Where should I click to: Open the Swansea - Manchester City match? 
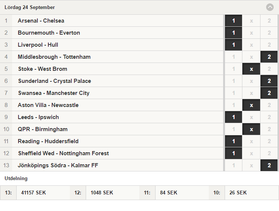[54, 93]
